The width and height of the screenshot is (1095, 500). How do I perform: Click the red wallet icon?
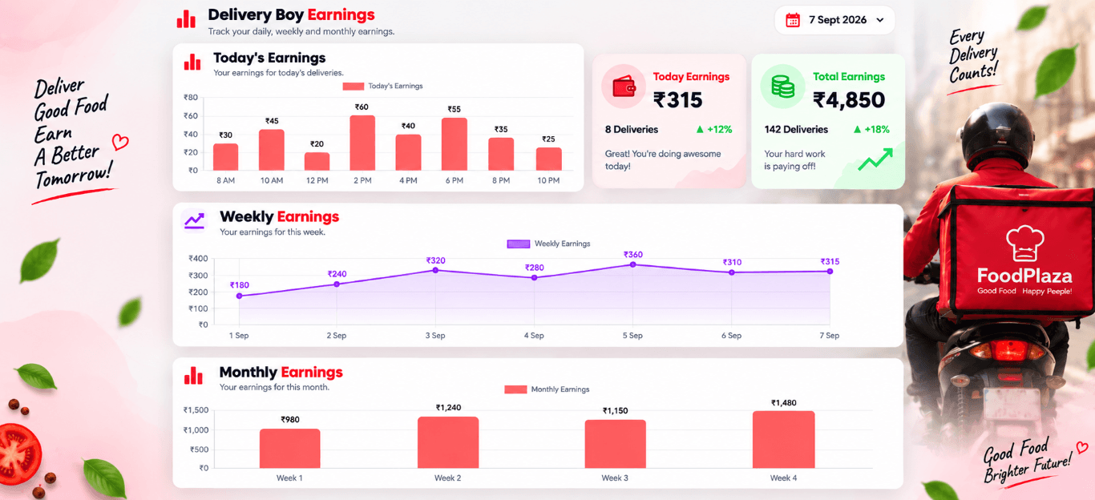click(624, 87)
